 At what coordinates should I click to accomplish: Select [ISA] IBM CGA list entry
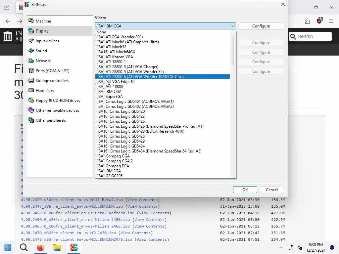[x=163, y=92]
